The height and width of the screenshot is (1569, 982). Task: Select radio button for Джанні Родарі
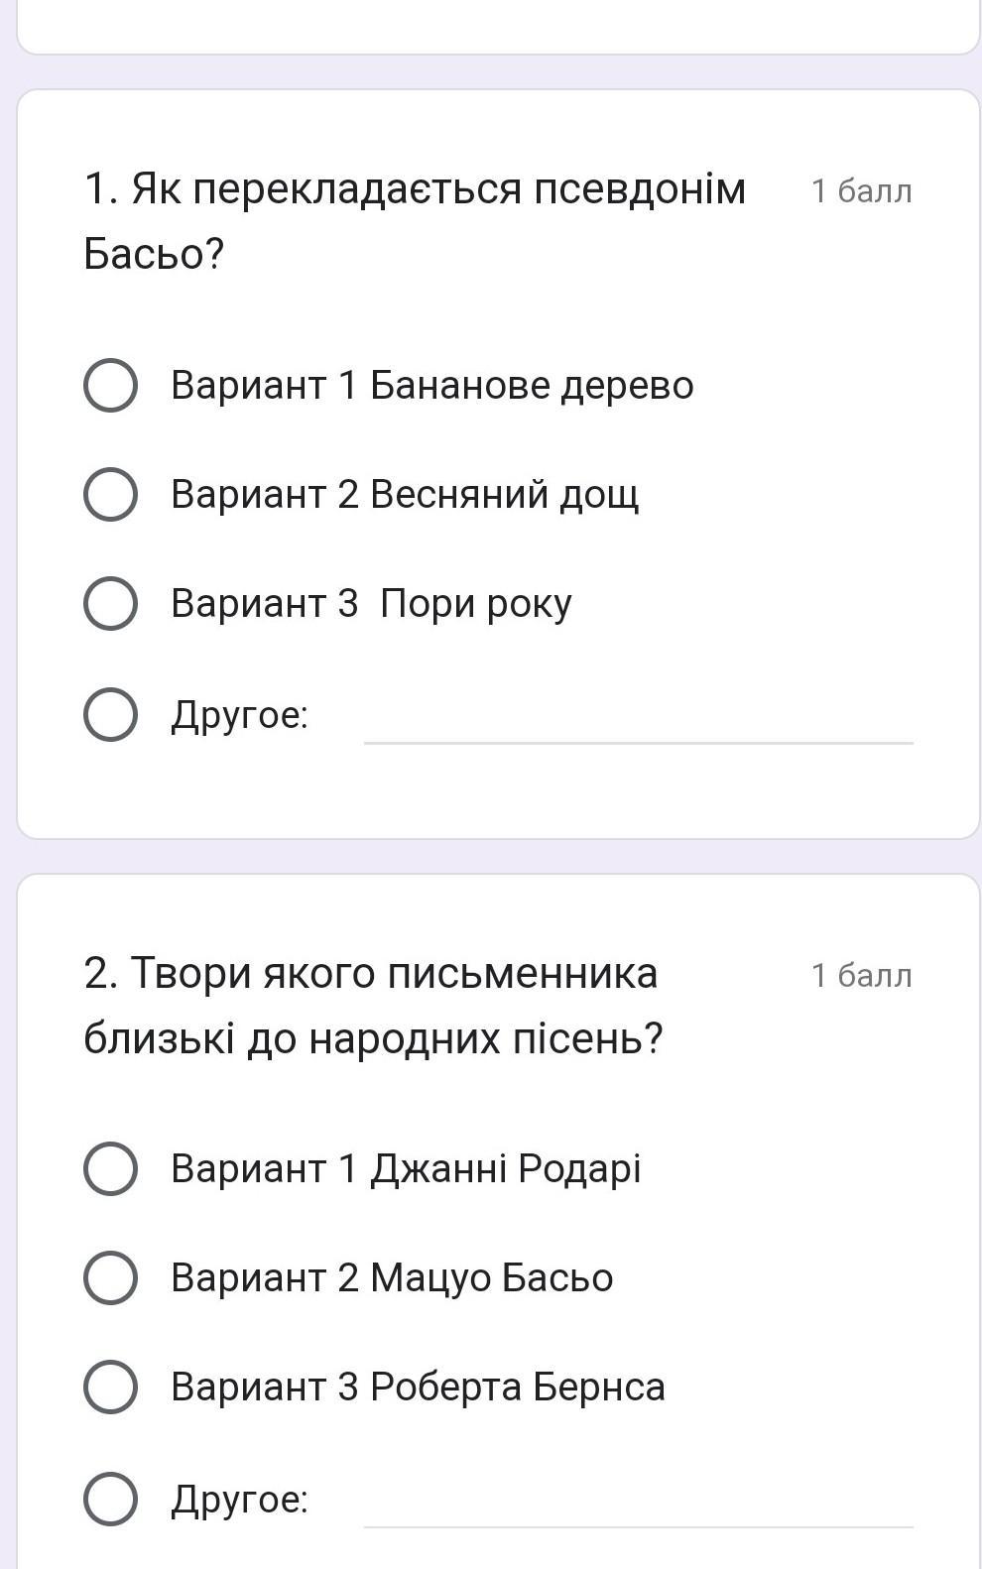(110, 1168)
